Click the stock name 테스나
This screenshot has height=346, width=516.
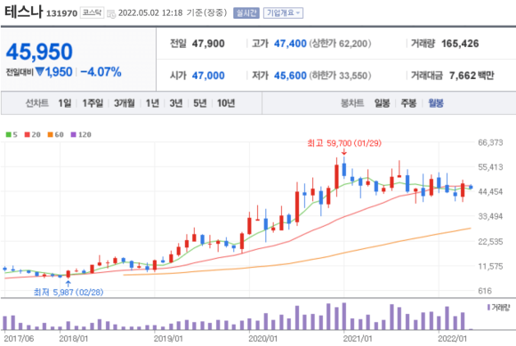click(24, 12)
